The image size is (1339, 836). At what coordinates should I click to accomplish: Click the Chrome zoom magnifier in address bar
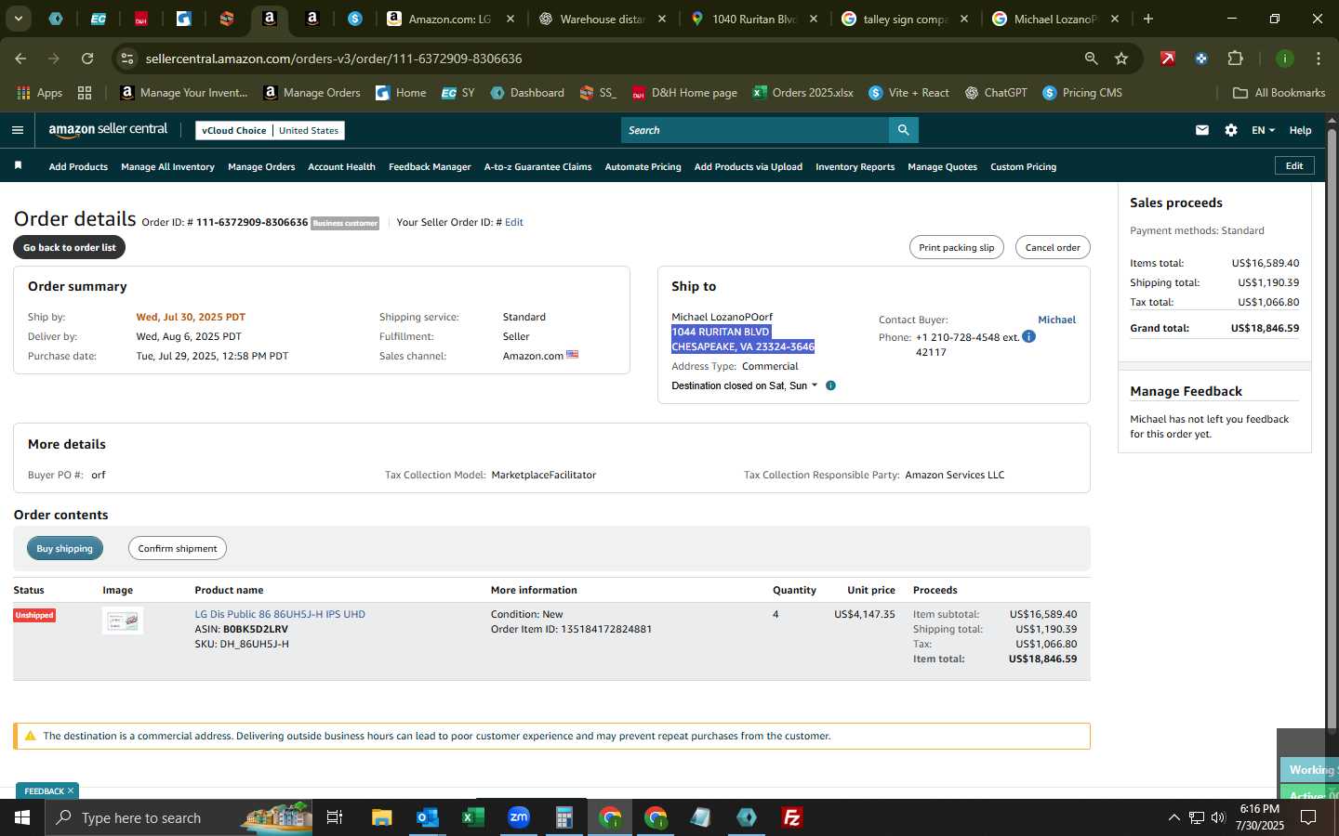tap(1091, 59)
